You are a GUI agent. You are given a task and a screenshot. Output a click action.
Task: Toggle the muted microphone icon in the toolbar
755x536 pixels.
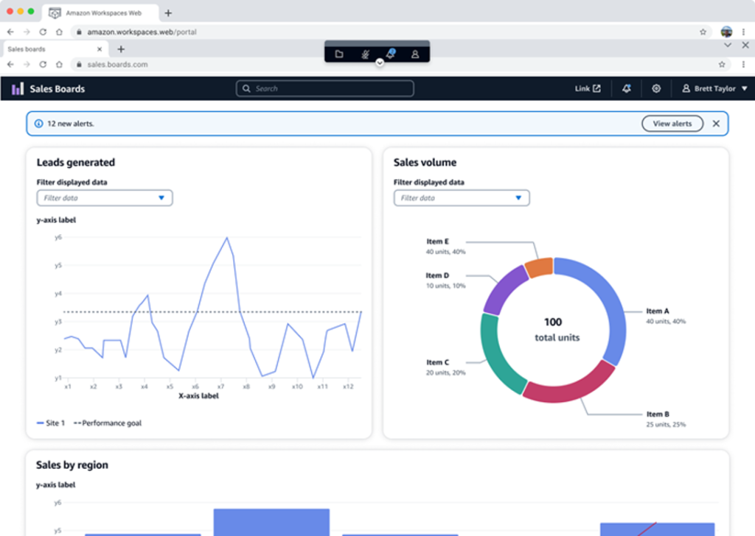coord(365,54)
